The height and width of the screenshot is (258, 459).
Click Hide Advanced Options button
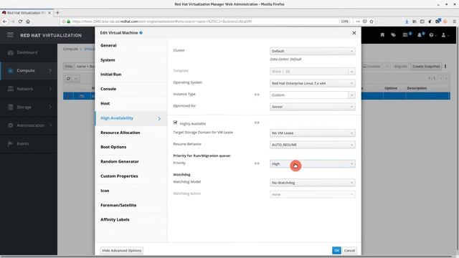coord(122,251)
